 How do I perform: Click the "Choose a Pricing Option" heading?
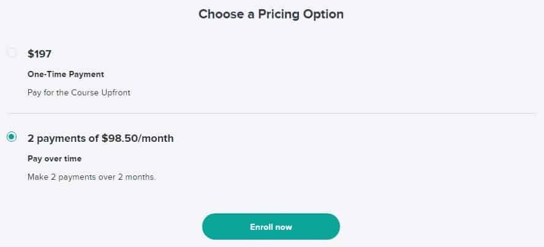click(271, 14)
